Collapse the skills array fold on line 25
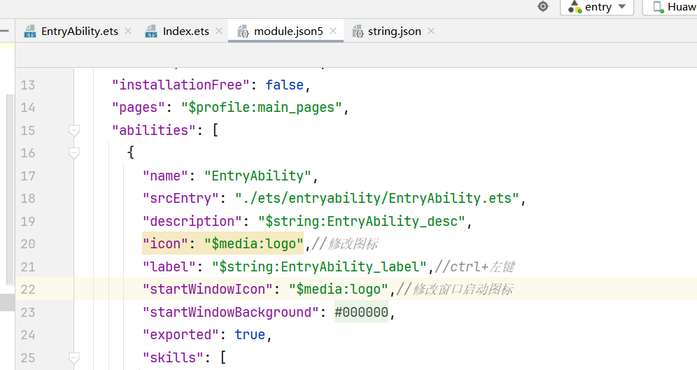Image resolution: width=697 pixels, height=370 pixels. [74, 358]
